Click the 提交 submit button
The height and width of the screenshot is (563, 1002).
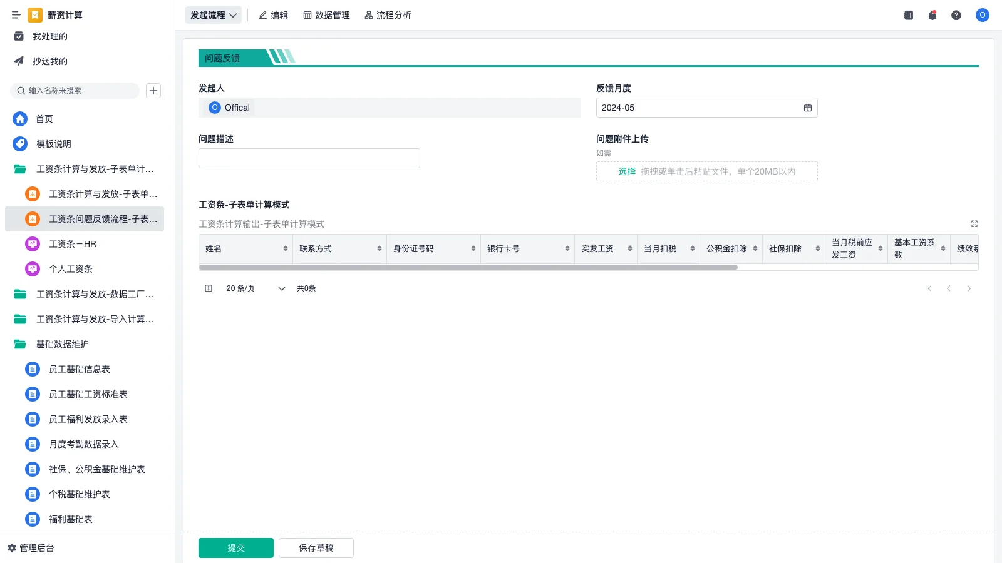pyautogui.click(x=236, y=548)
